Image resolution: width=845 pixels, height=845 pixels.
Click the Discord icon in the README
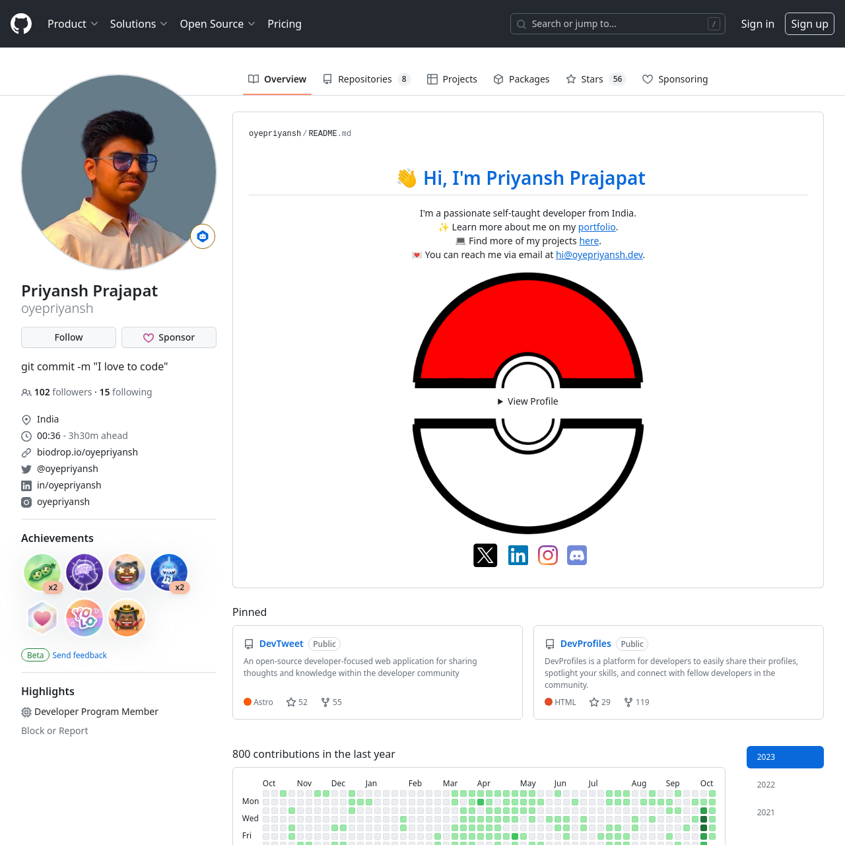tap(576, 555)
